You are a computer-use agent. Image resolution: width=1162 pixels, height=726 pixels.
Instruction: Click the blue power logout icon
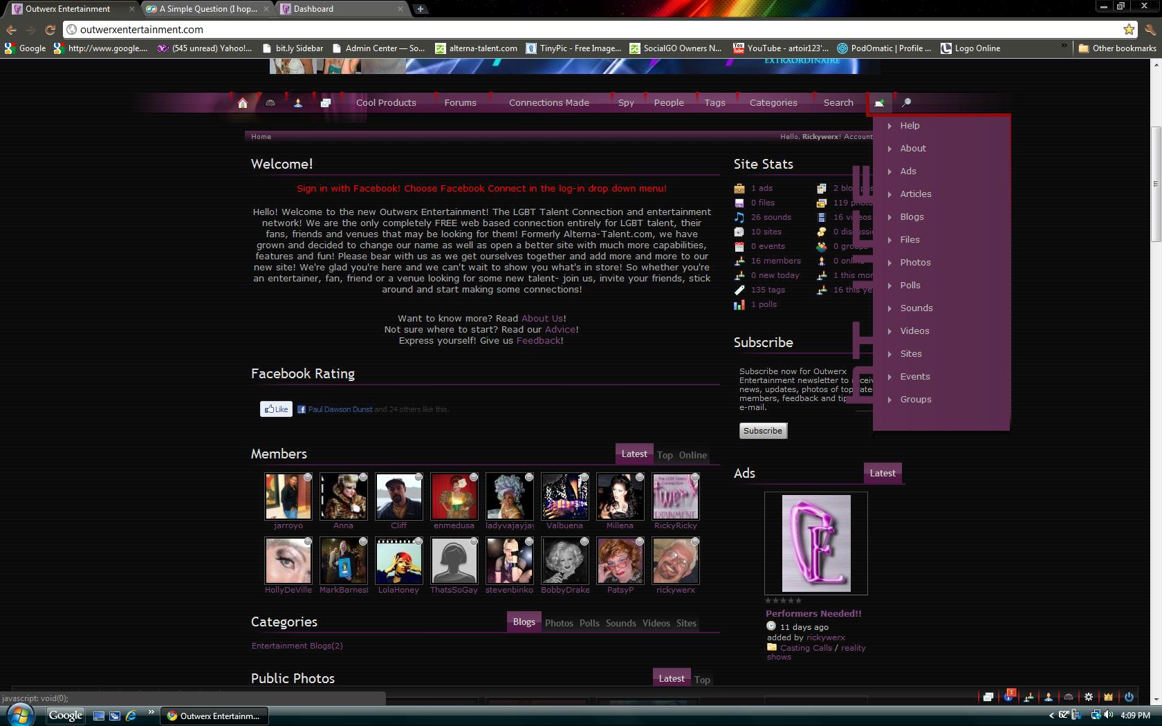(1129, 697)
